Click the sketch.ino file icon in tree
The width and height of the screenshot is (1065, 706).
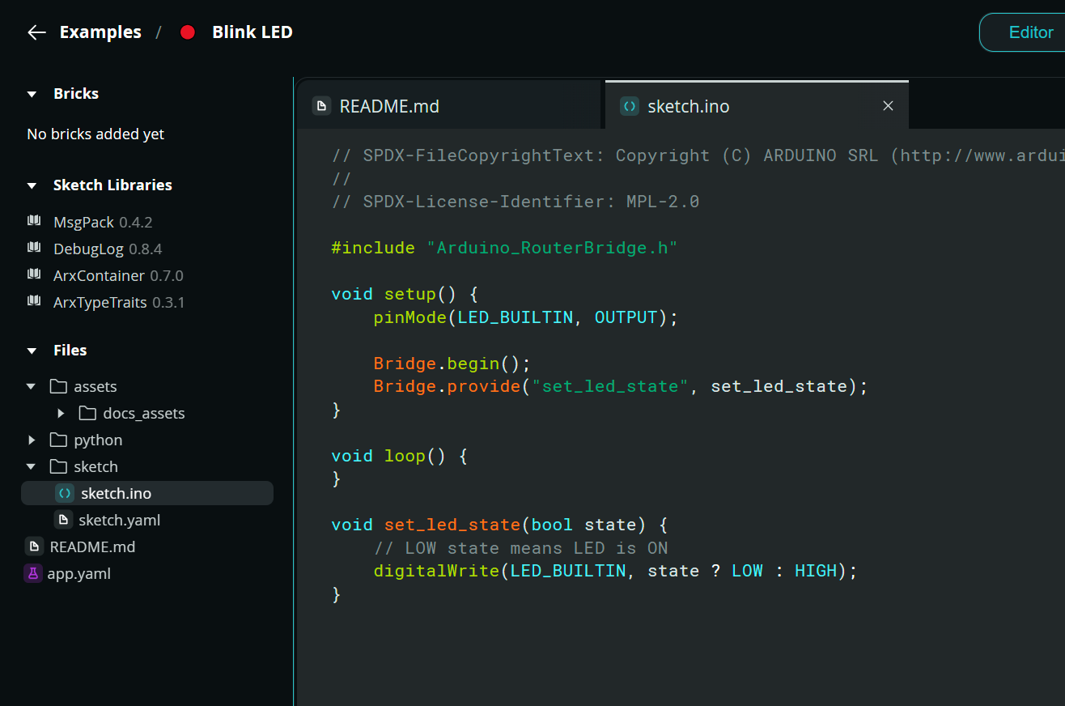click(65, 493)
